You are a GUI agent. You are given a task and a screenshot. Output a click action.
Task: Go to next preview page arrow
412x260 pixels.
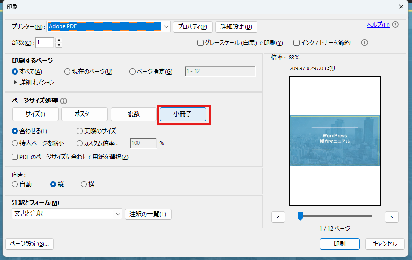click(391, 217)
